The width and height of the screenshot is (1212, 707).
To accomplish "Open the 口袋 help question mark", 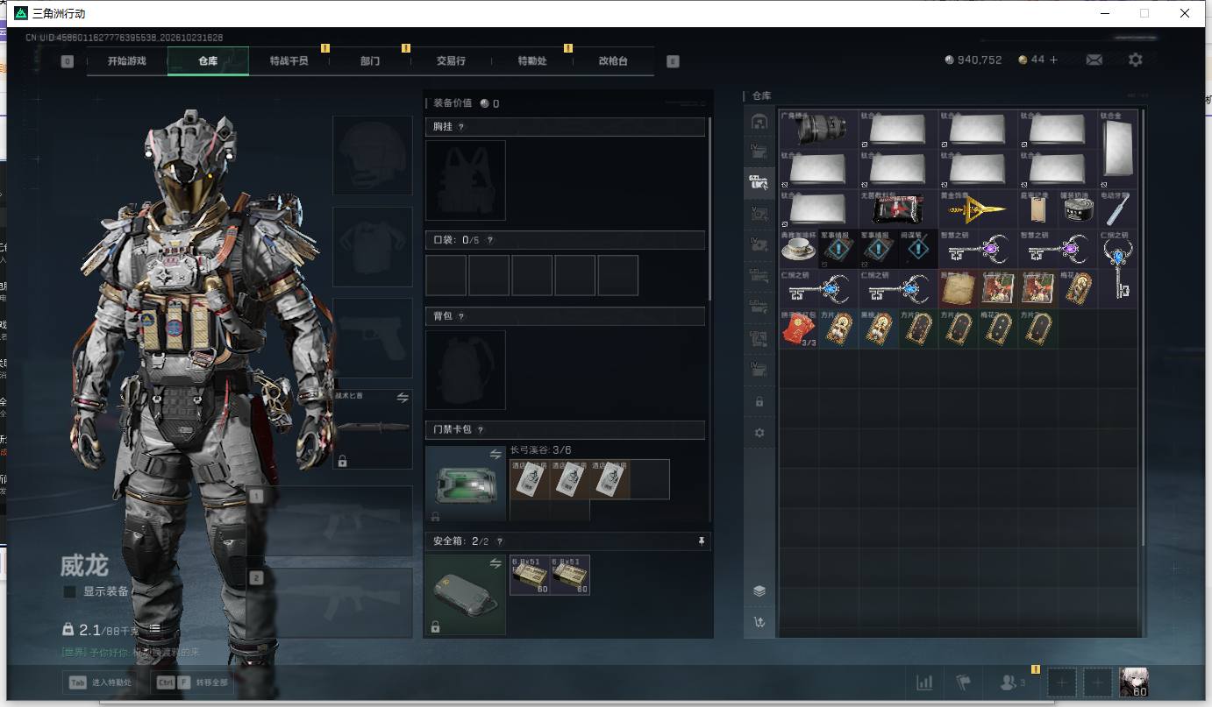I will click(x=489, y=240).
